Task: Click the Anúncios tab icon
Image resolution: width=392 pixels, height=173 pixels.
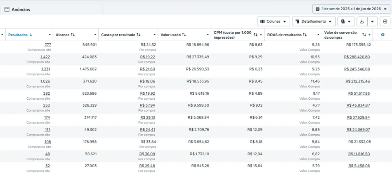Action: 7,9
